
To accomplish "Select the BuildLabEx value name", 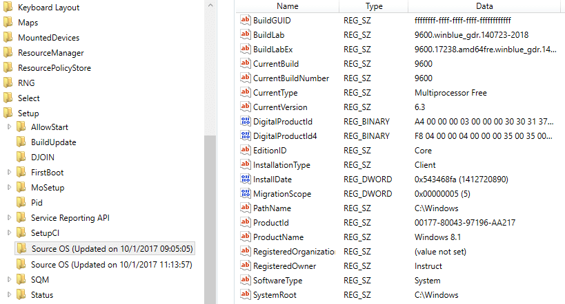I will pos(272,50).
